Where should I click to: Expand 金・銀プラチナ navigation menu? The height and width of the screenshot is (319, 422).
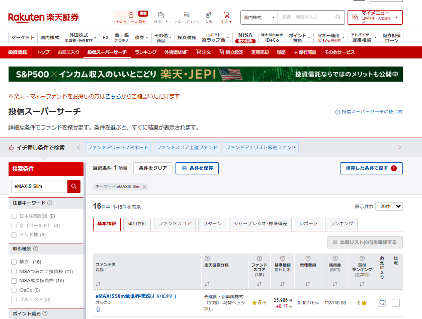pyautogui.click(x=122, y=37)
